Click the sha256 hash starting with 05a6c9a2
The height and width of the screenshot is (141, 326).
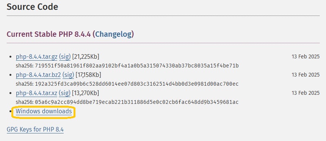tap(137, 102)
